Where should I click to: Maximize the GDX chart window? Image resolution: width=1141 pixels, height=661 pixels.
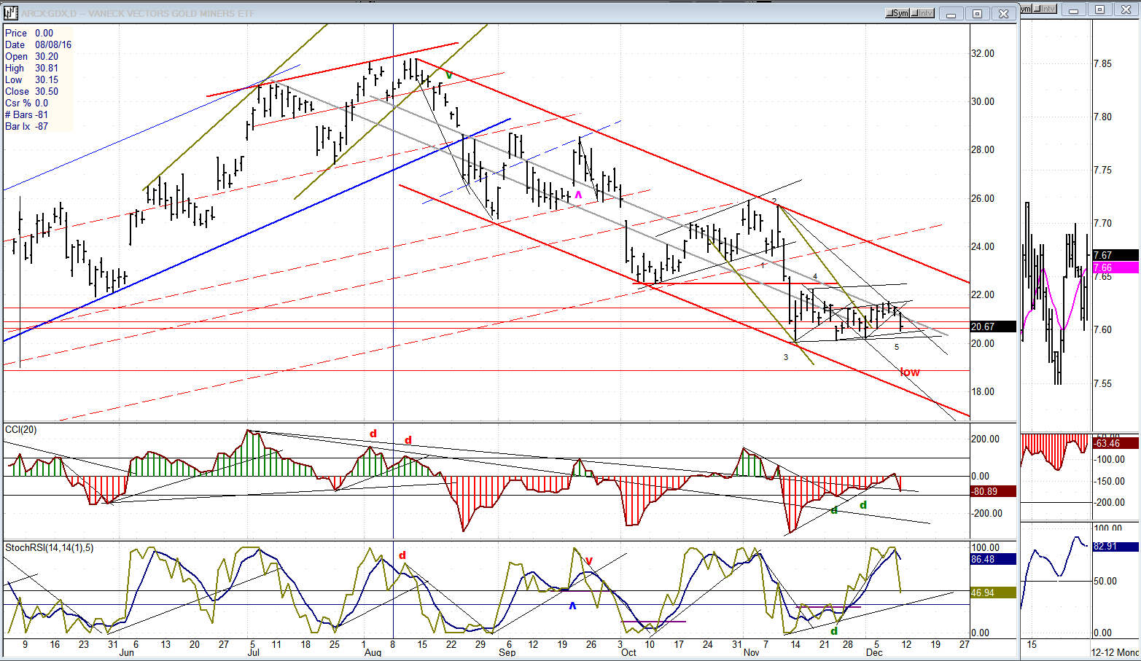[977, 13]
